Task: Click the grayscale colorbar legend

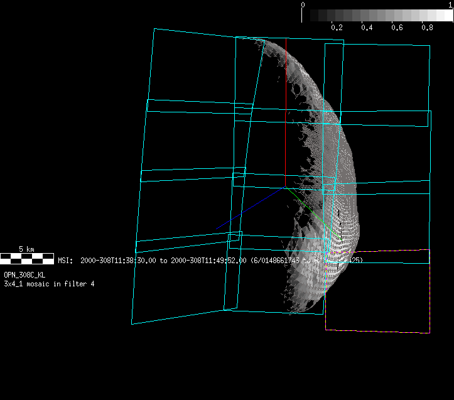Action: [382, 15]
